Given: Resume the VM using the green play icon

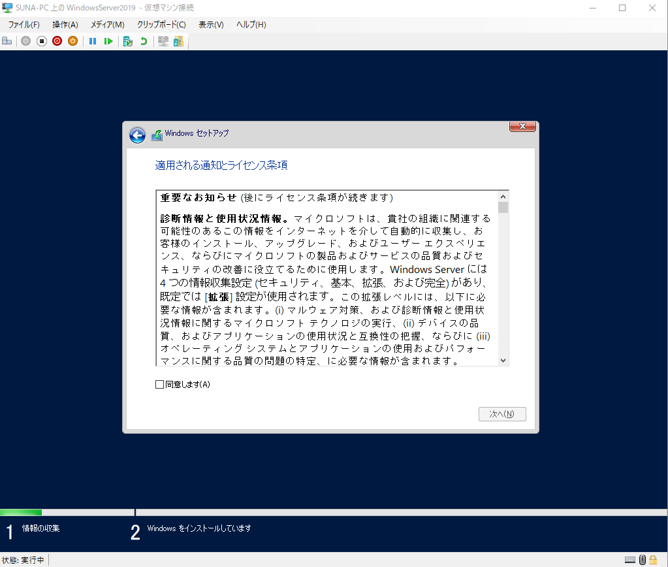Looking at the screenshot, I should [108, 41].
